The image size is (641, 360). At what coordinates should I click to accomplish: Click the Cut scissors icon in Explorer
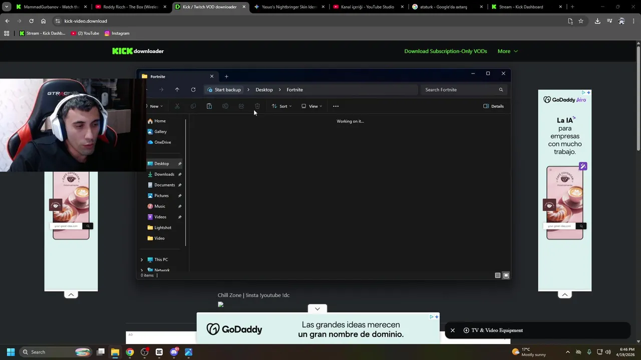pos(177,106)
